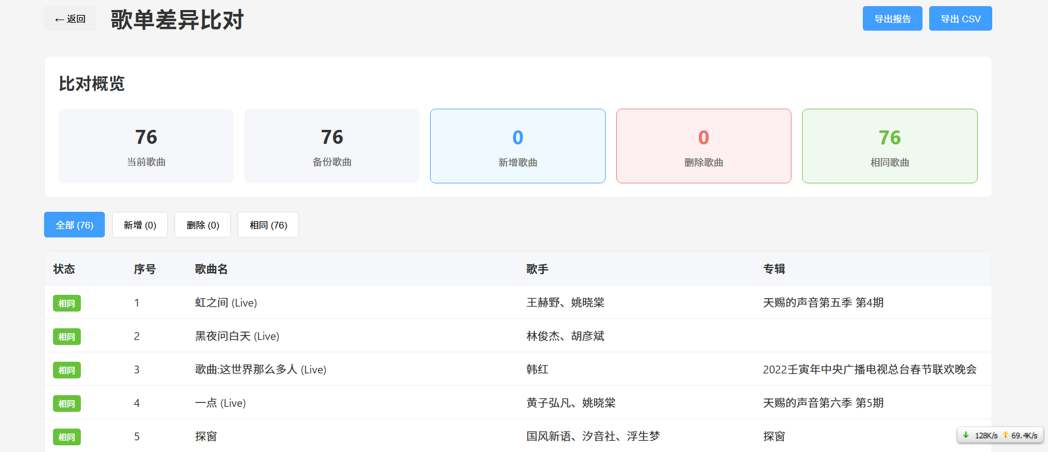The width and height of the screenshot is (1048, 452).
Task: Switch to the 相同 (76) tab
Action: (268, 225)
